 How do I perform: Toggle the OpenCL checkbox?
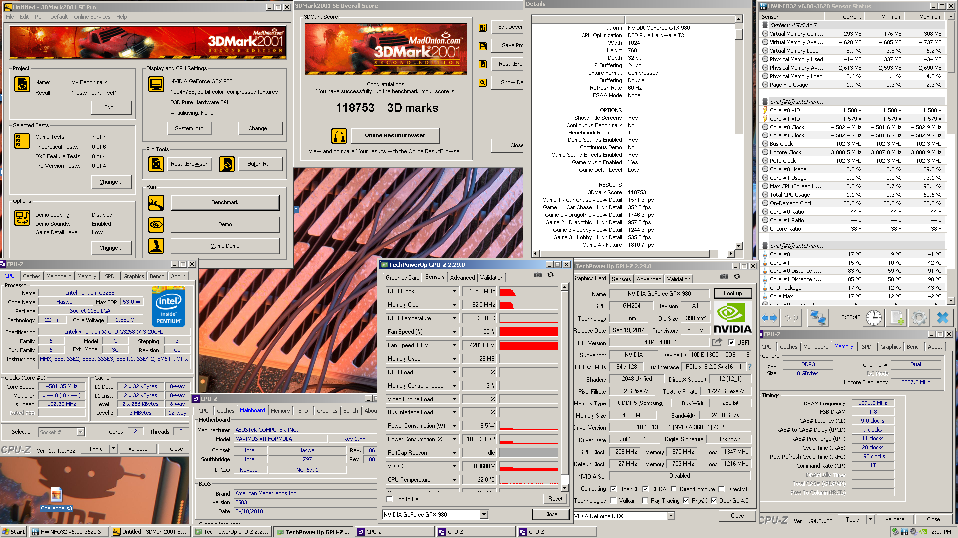point(613,489)
